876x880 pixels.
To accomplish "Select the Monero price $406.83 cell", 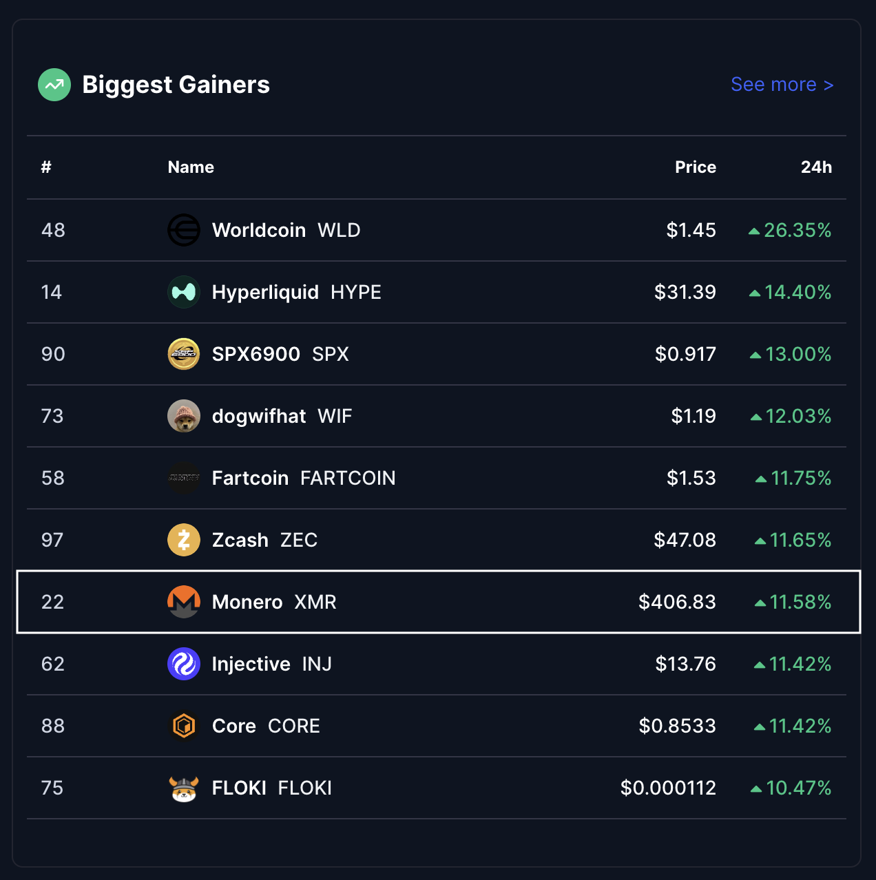I will point(677,602).
